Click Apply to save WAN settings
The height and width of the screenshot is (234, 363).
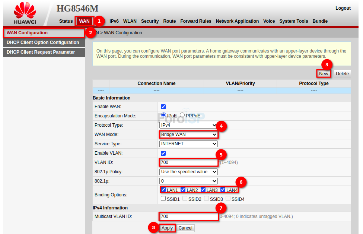tap(167, 228)
